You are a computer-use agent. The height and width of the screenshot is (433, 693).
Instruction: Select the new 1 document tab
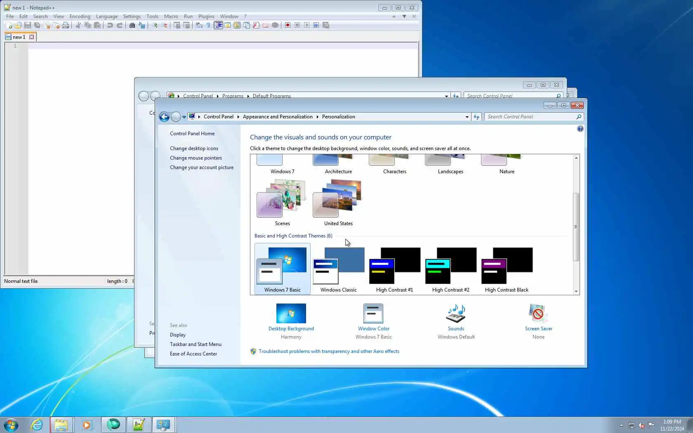[19, 37]
